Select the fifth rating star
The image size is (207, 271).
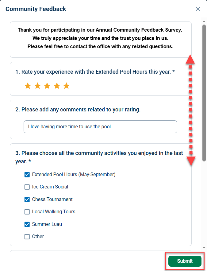[66, 86]
